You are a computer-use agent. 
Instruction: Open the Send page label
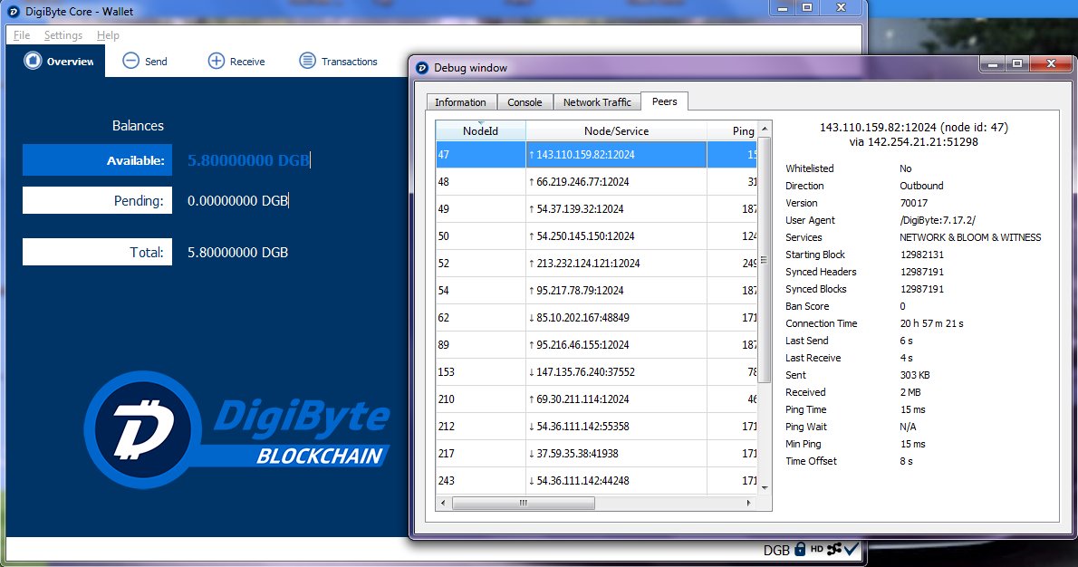point(156,62)
